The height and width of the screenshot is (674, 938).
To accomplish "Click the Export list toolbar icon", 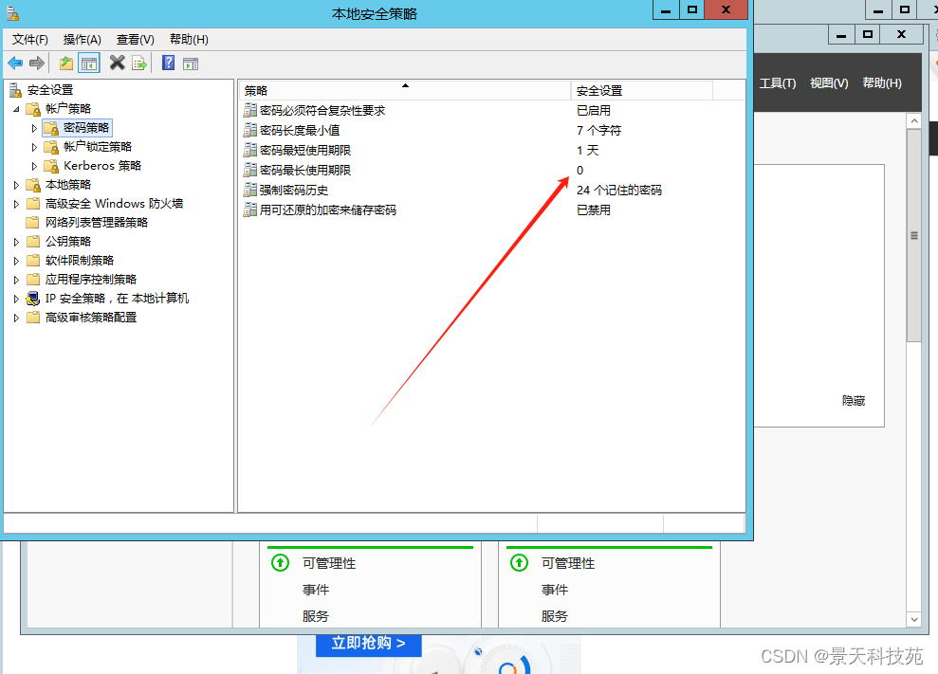I will pyautogui.click(x=139, y=63).
